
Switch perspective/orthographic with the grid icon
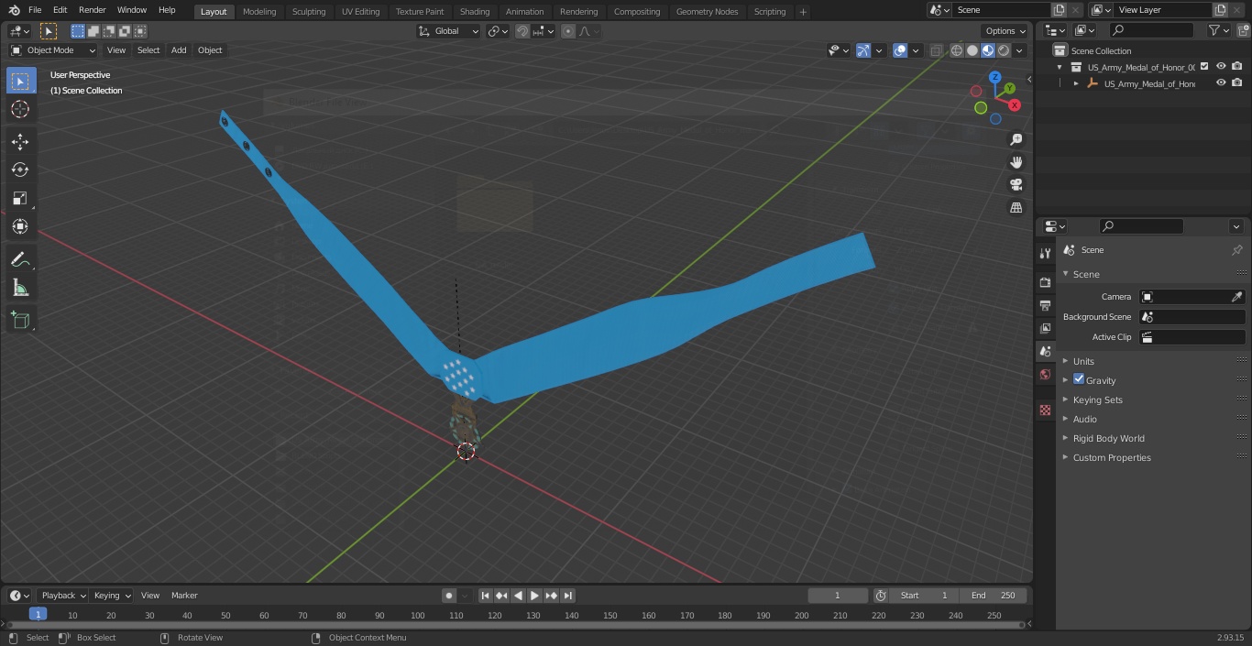(x=1016, y=208)
